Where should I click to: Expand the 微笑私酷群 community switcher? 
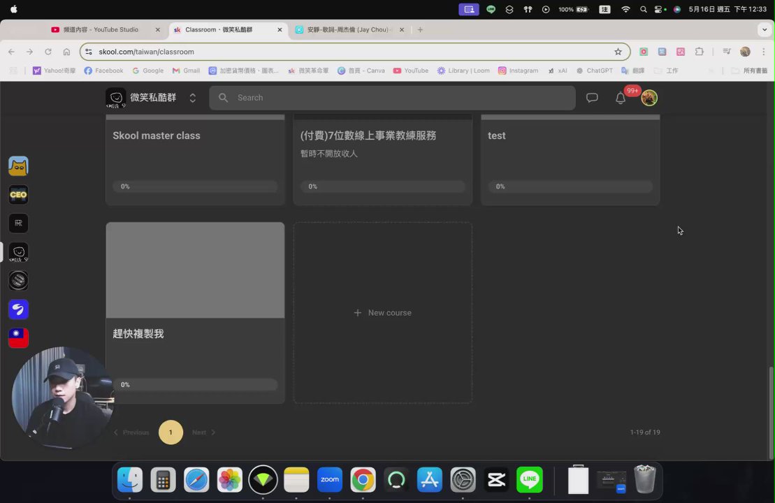pos(192,98)
